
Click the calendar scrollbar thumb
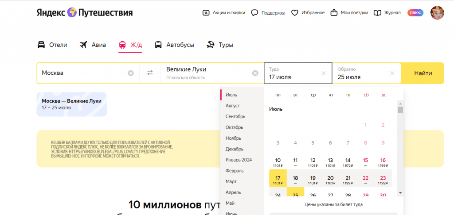(x=400, y=110)
